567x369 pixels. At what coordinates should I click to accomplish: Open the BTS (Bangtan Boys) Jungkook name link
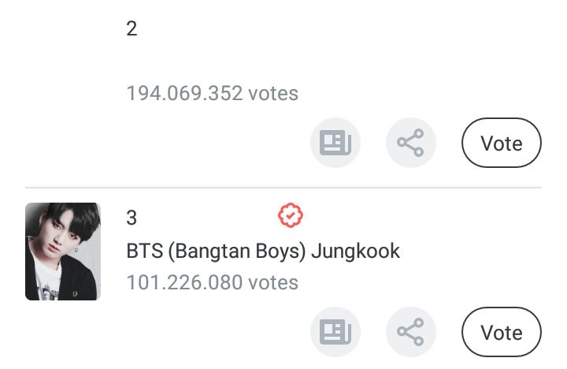tap(263, 252)
